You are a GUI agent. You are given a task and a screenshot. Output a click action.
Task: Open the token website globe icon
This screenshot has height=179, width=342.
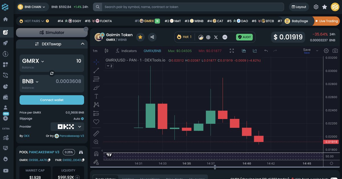[208, 37]
